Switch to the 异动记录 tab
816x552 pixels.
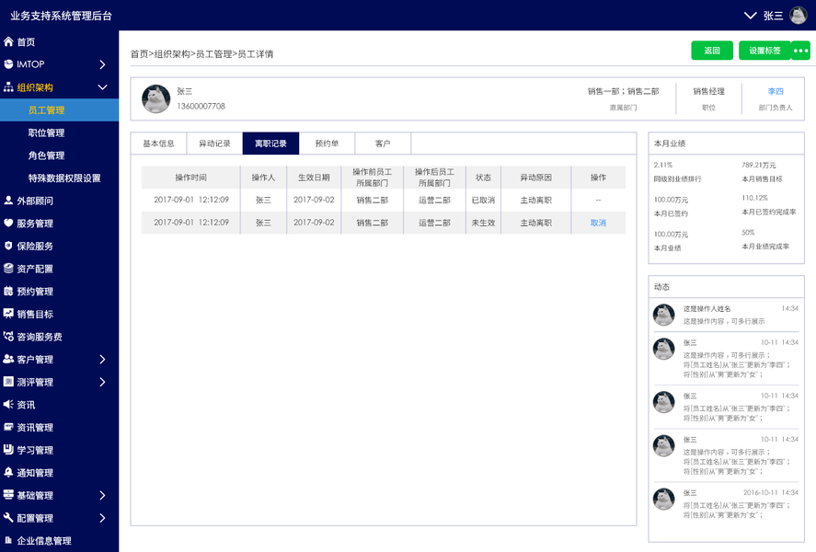point(214,144)
